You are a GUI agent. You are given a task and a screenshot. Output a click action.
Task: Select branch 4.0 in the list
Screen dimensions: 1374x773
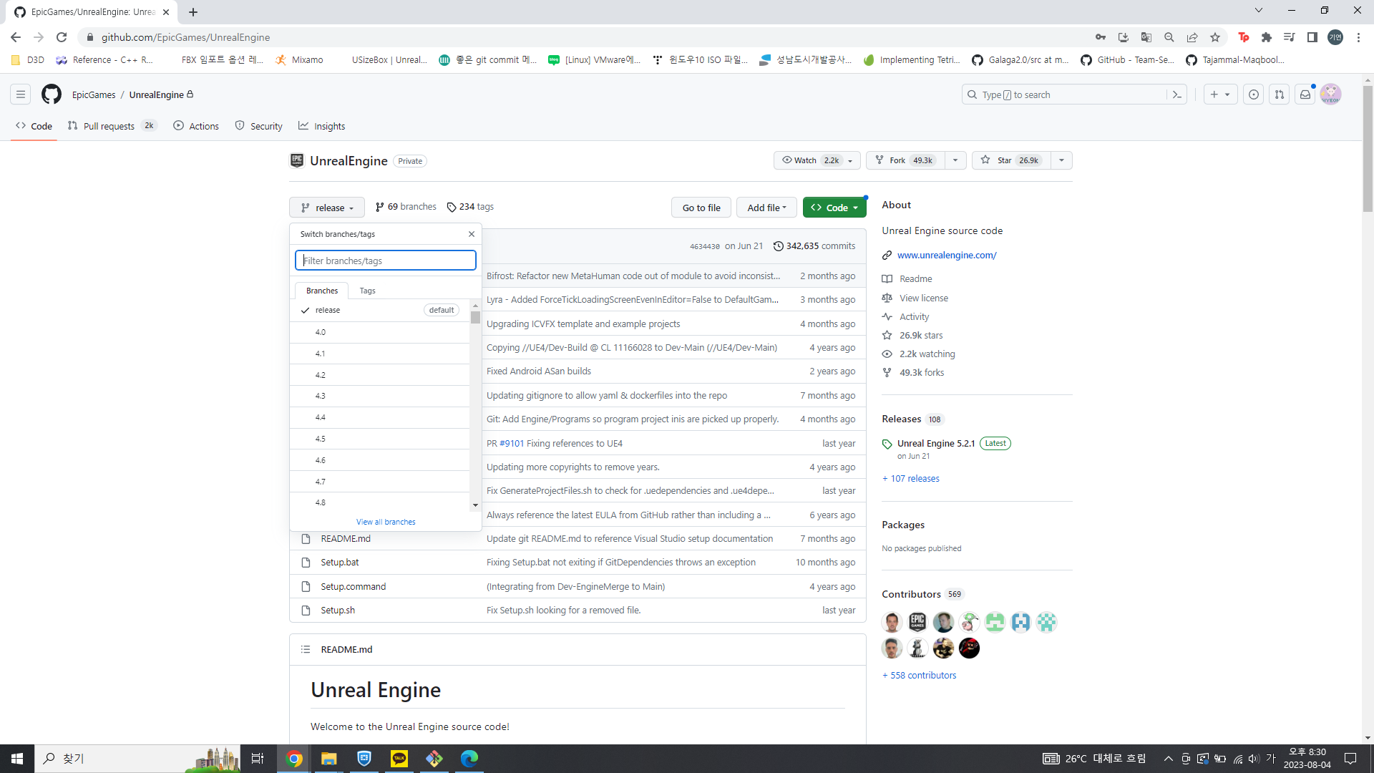coord(379,332)
